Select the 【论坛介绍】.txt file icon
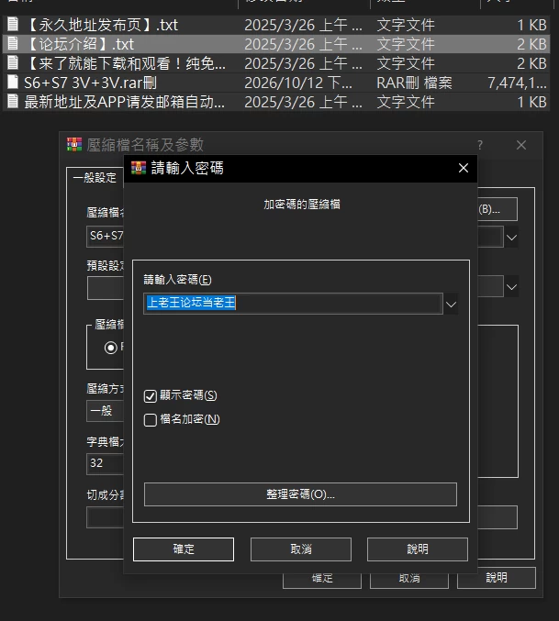This screenshot has width=559, height=621. click(13, 43)
